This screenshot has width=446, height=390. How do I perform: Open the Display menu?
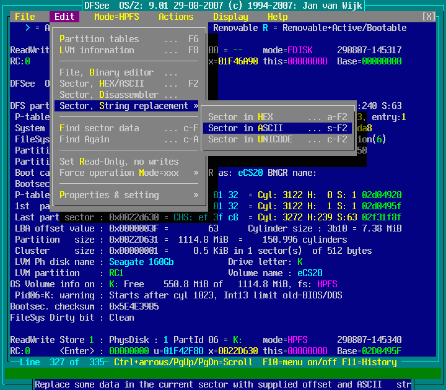[230, 17]
